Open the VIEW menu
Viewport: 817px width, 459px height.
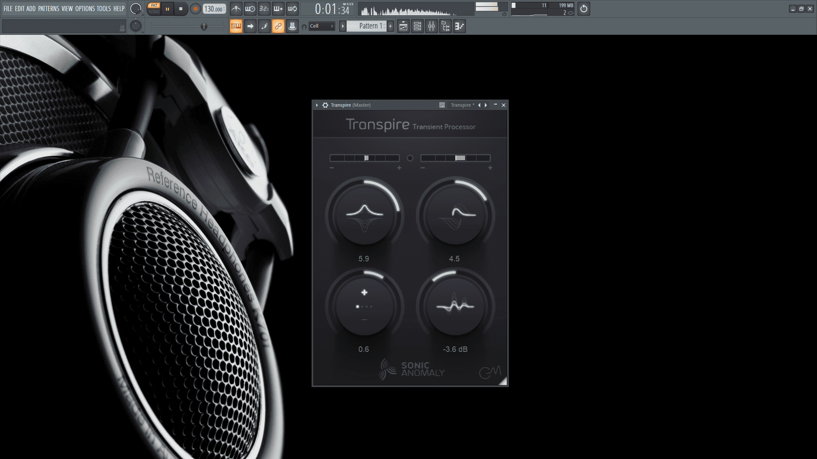click(x=67, y=8)
